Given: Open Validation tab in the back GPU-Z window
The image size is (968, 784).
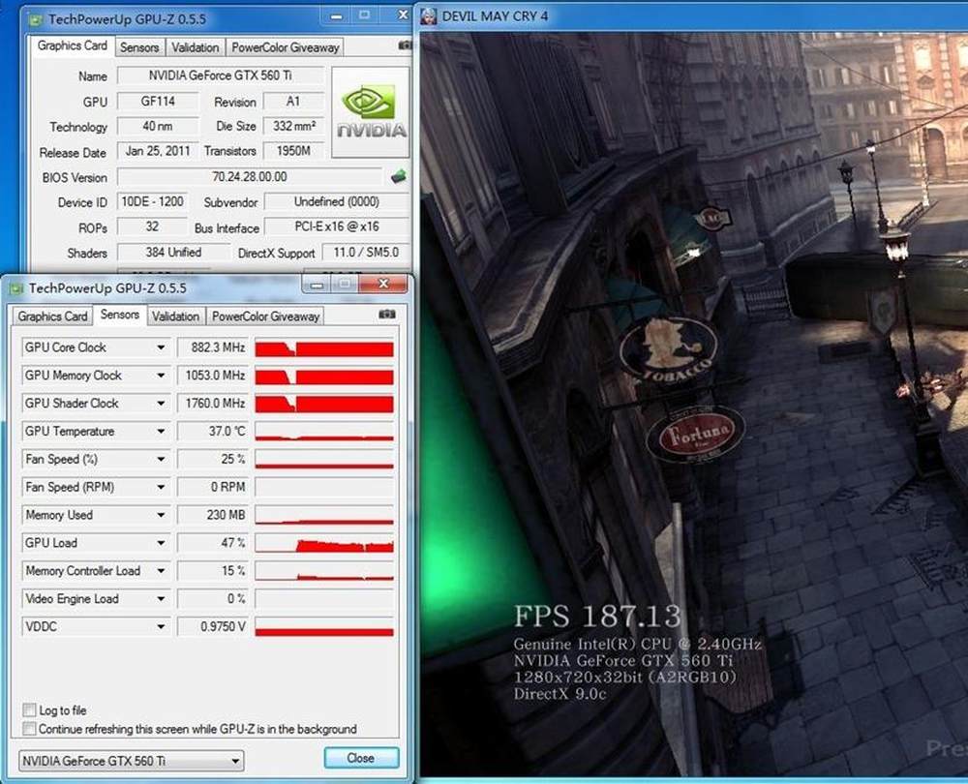Looking at the screenshot, I should click(x=196, y=47).
